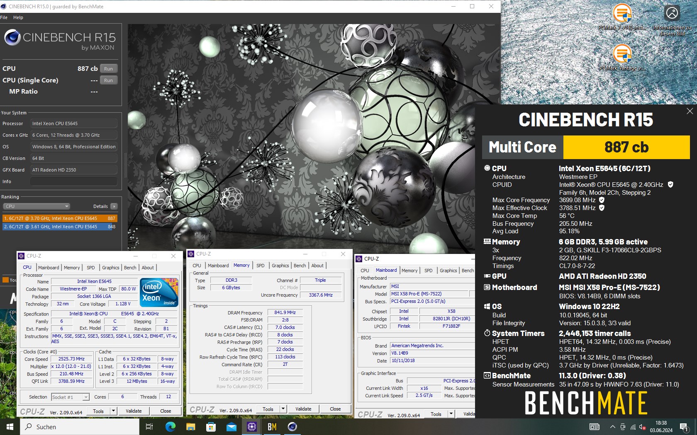Switch to CPU tab in right CPU-Z window
This screenshot has height=435, width=697.
tap(365, 271)
